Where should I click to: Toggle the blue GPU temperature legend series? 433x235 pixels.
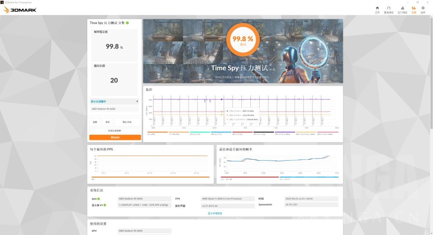point(221,133)
